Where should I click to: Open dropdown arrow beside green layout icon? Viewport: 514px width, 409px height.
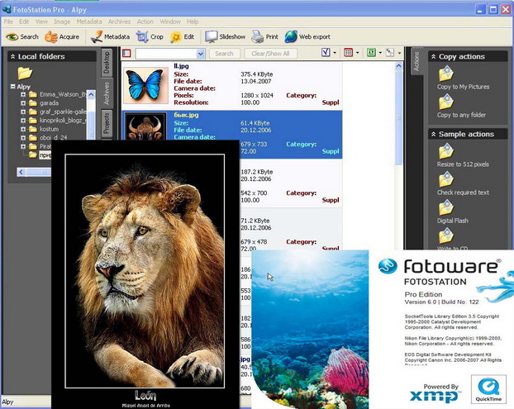(380, 53)
